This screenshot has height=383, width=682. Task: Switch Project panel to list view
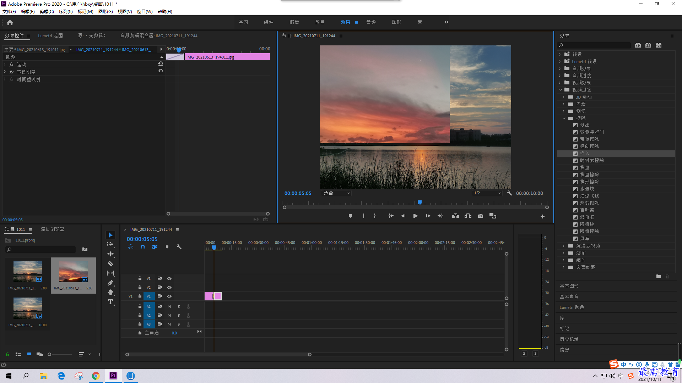[x=18, y=354]
